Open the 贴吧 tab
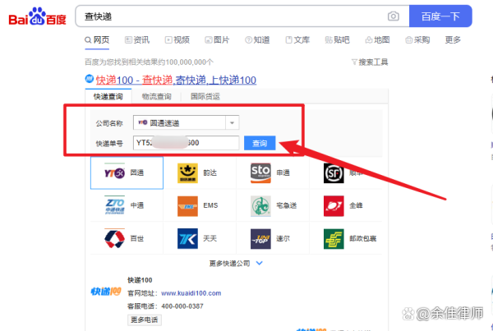493x331 pixels. (338, 40)
